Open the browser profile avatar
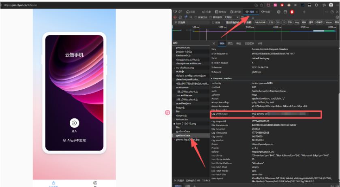Image resolution: width=340 pixels, height=187 pixels. click(331, 5)
